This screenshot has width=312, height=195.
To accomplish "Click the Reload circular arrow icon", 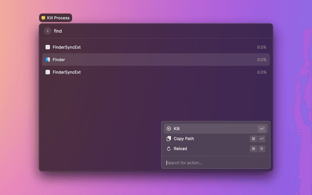I will (x=169, y=149).
